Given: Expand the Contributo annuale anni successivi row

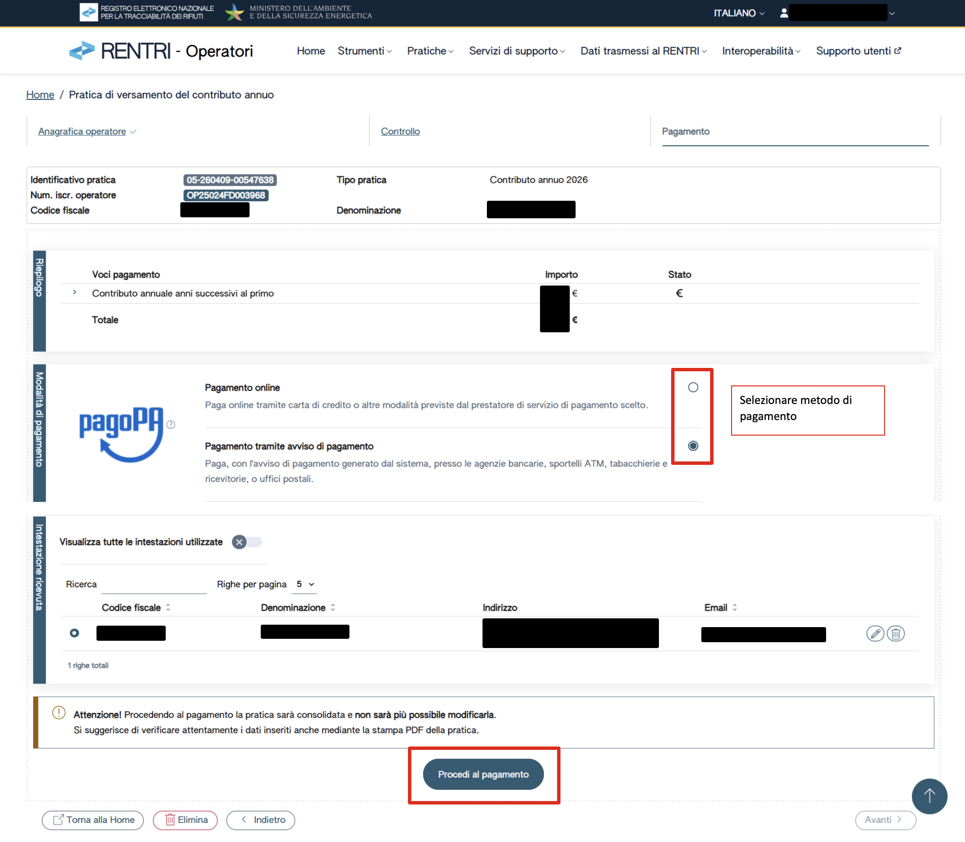Looking at the screenshot, I should tap(75, 292).
